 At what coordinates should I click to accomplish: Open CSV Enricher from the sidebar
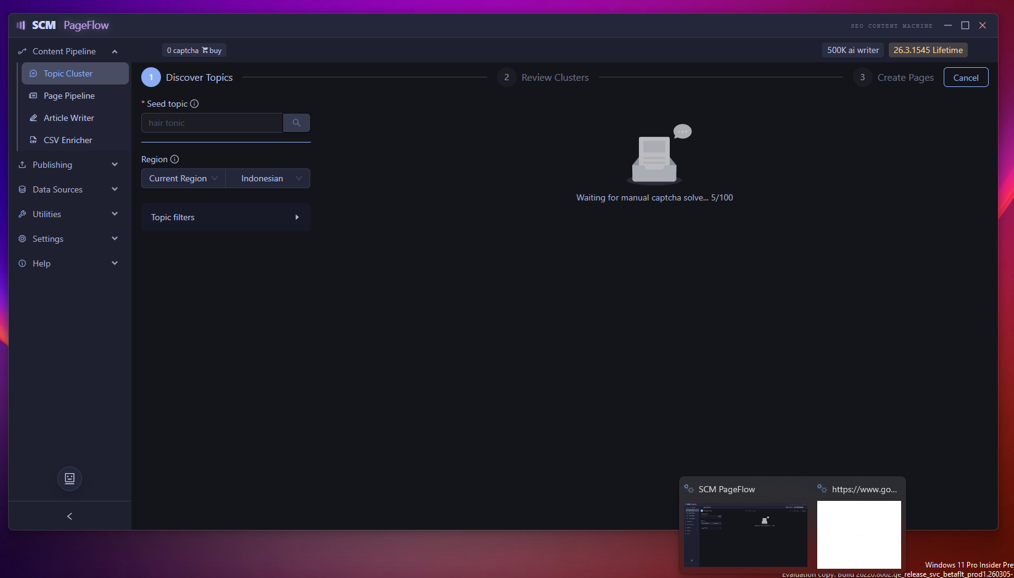tap(68, 140)
